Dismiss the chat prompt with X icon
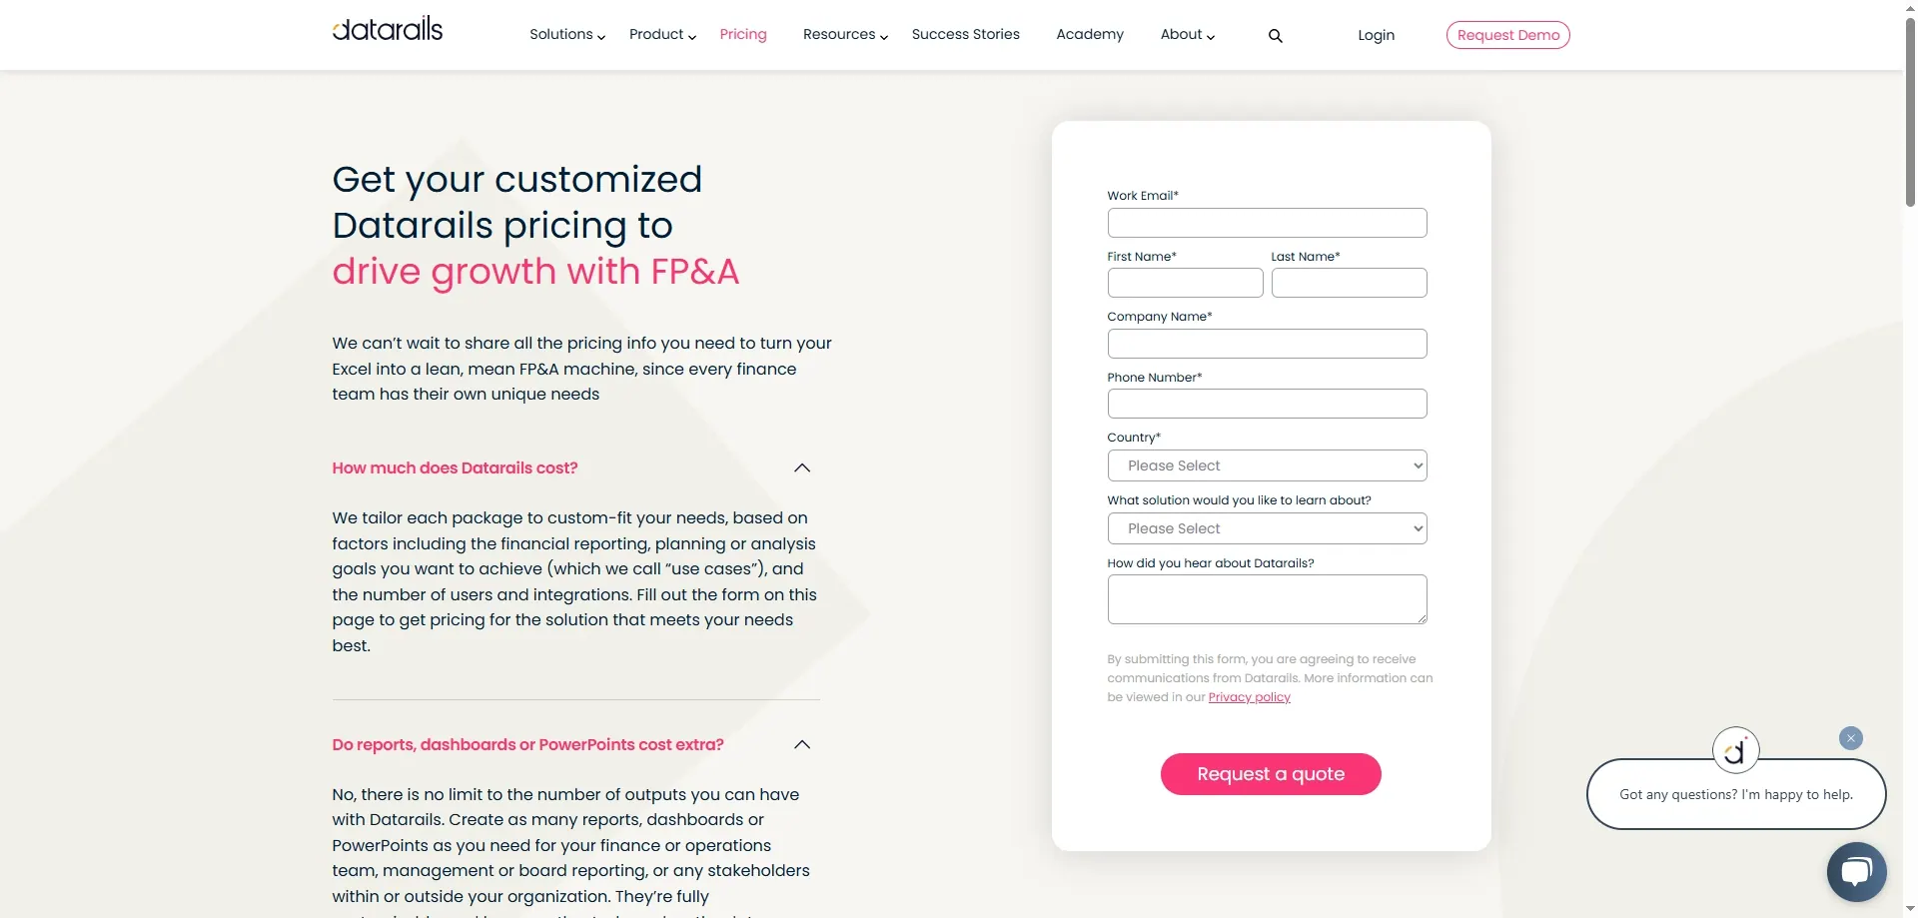Viewport: 1918px width, 918px height. (x=1851, y=738)
